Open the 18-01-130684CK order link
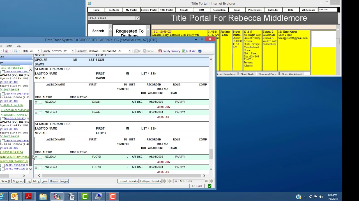 tap(162, 32)
